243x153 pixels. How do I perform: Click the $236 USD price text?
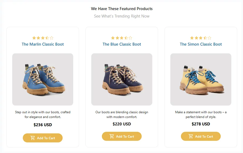pos(43,125)
